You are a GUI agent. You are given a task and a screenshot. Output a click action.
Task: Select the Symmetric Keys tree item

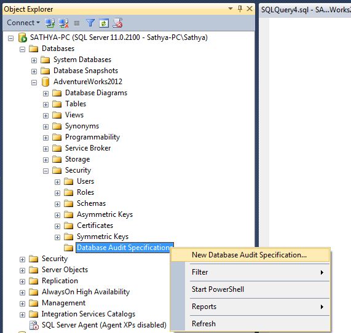tap(103, 237)
